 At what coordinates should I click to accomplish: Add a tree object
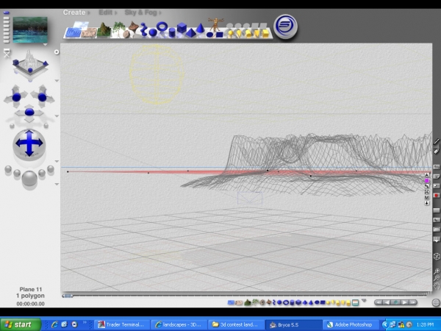coord(119,28)
